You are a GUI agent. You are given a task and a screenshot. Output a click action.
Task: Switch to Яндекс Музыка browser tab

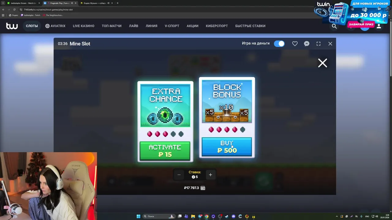(x=97, y=3)
